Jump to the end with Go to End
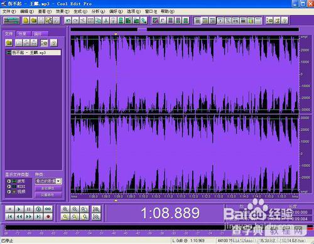The image size is (314, 244). pos(38,216)
